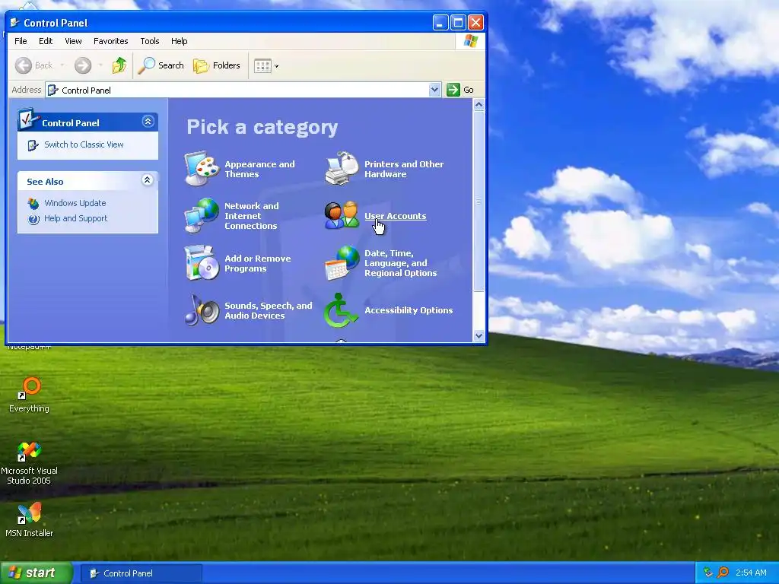Select the Everything desktop shortcut

(x=30, y=395)
